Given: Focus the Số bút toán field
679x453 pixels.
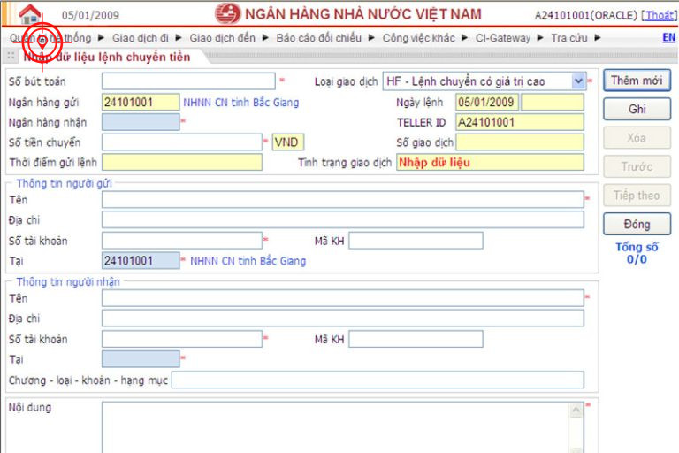Looking at the screenshot, I should coord(188,81).
